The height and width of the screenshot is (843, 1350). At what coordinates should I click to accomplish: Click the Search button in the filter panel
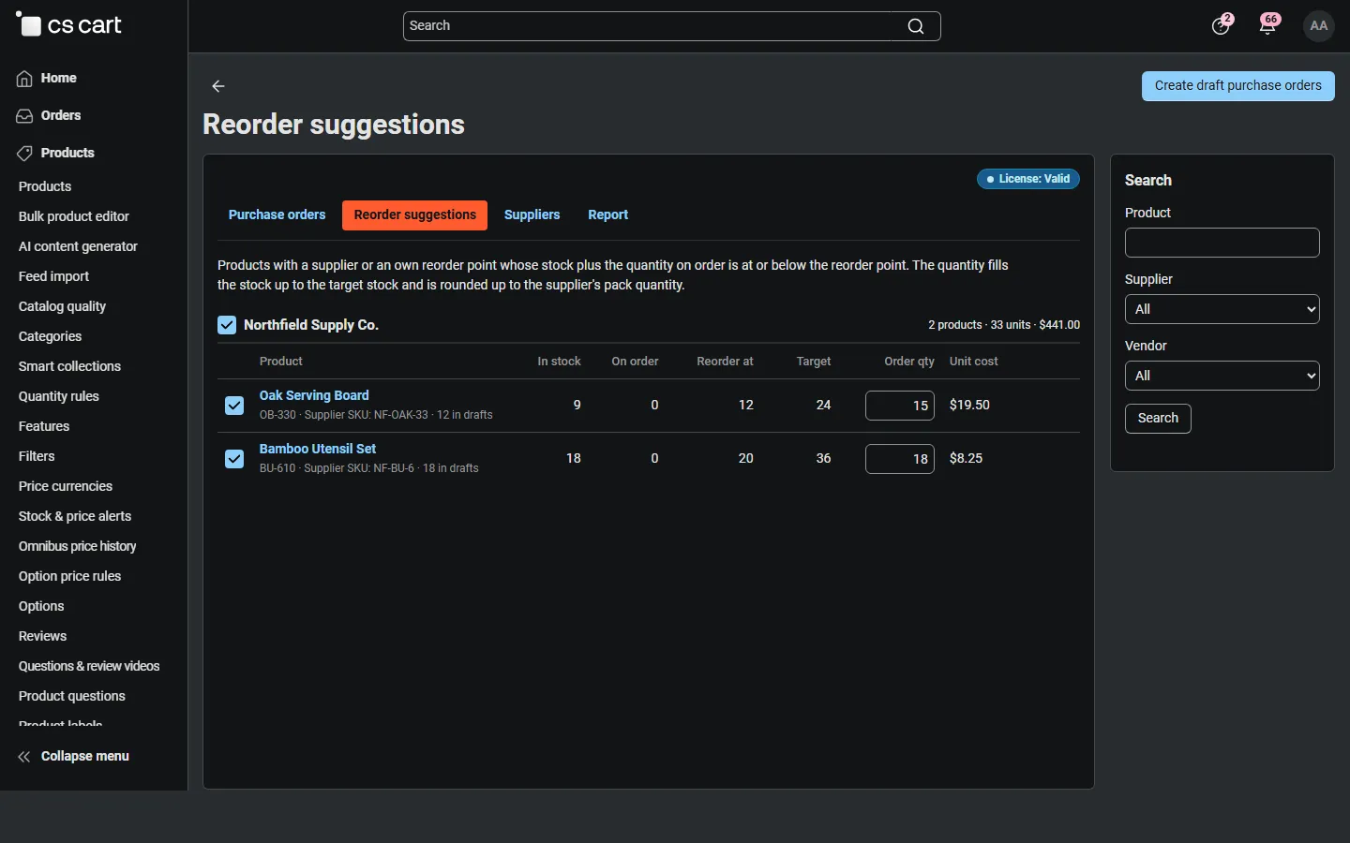(x=1158, y=418)
